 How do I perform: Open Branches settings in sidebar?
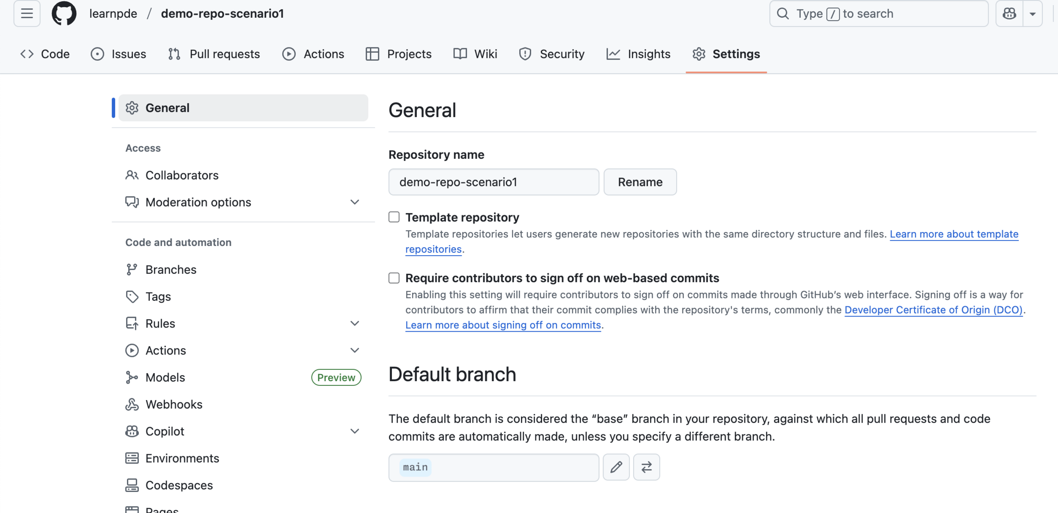click(171, 270)
